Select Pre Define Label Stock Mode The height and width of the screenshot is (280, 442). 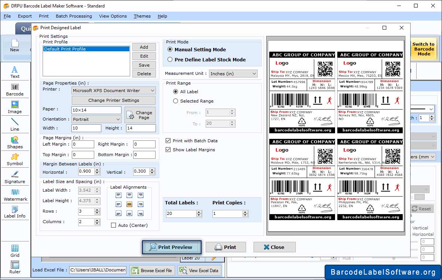pyautogui.click(x=170, y=60)
